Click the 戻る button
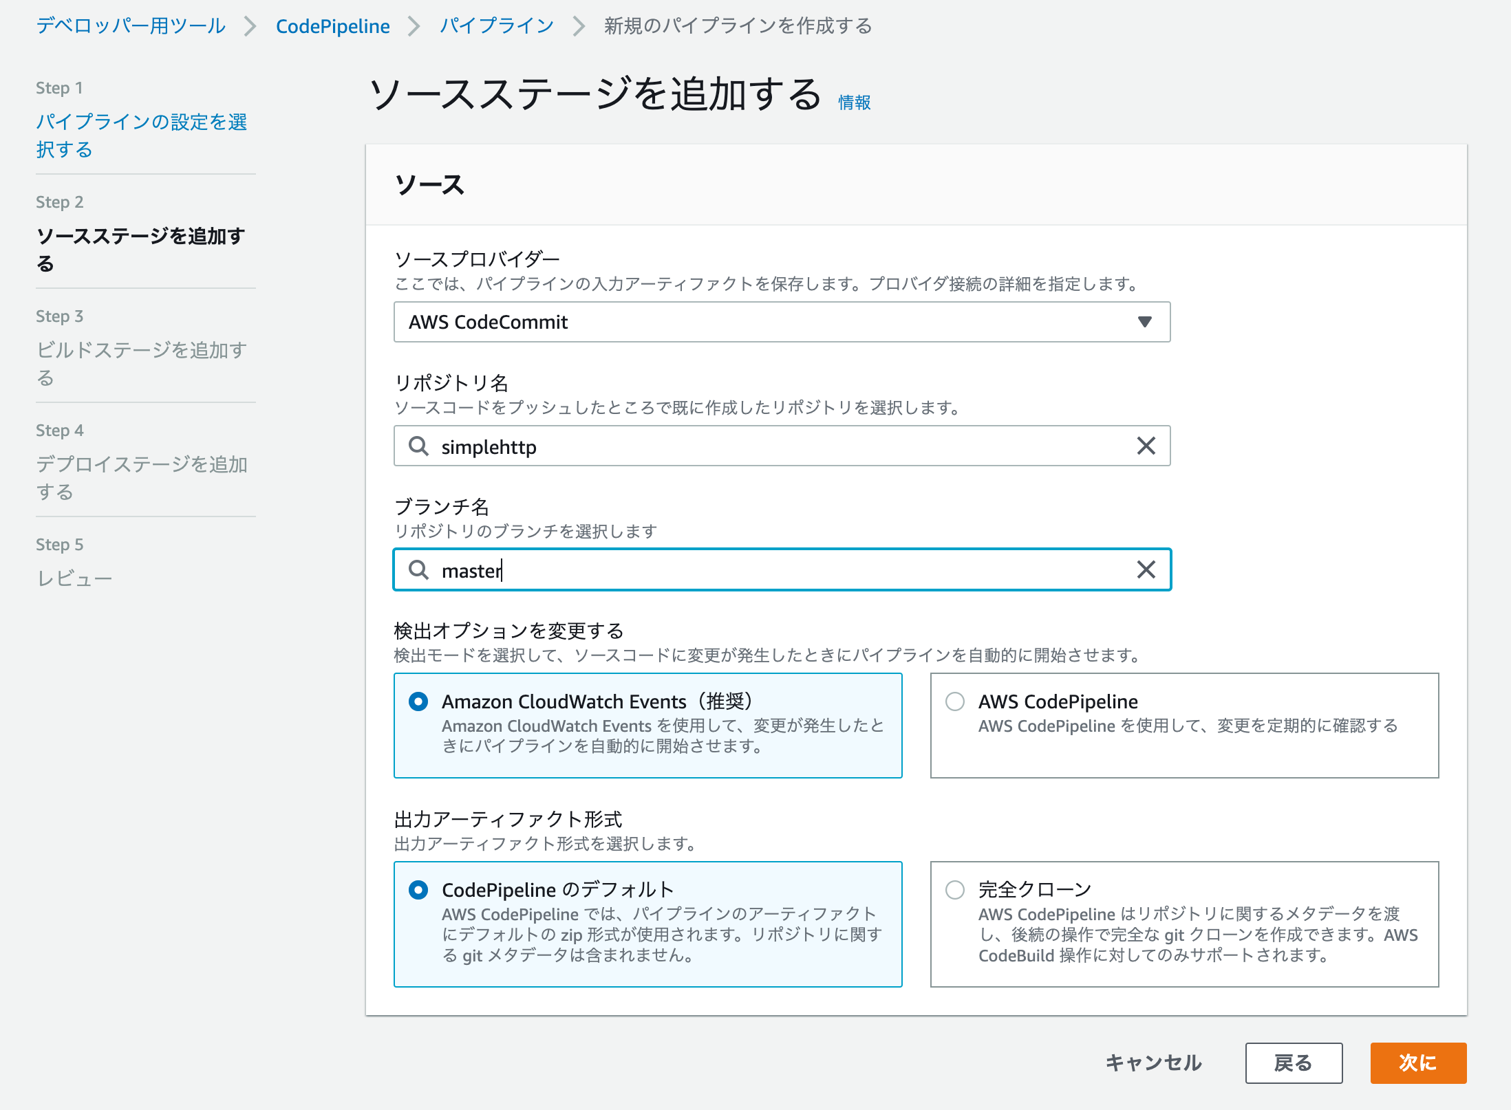 [x=1294, y=1063]
